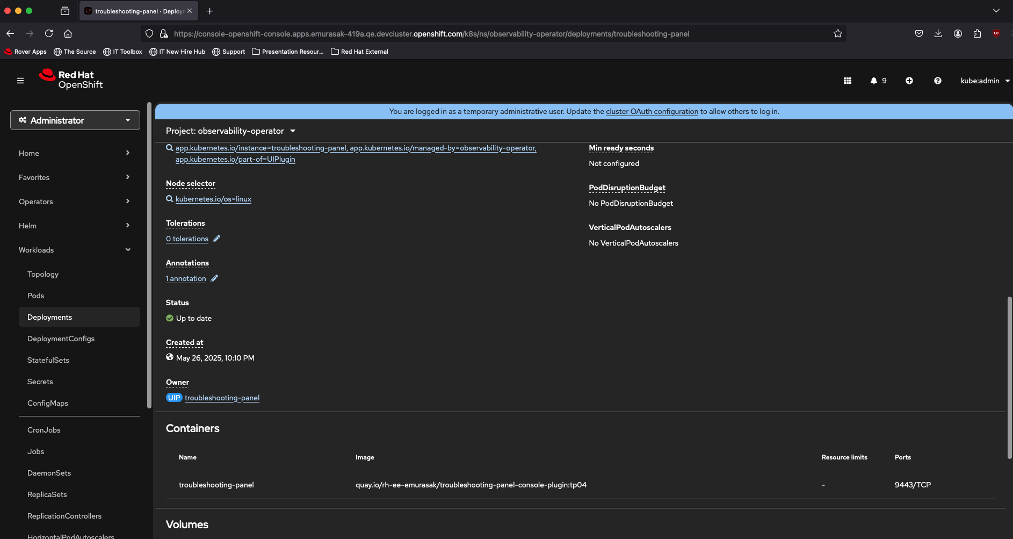The width and height of the screenshot is (1013, 539).
Task: Expand the Home navigation section
Action: [75, 153]
